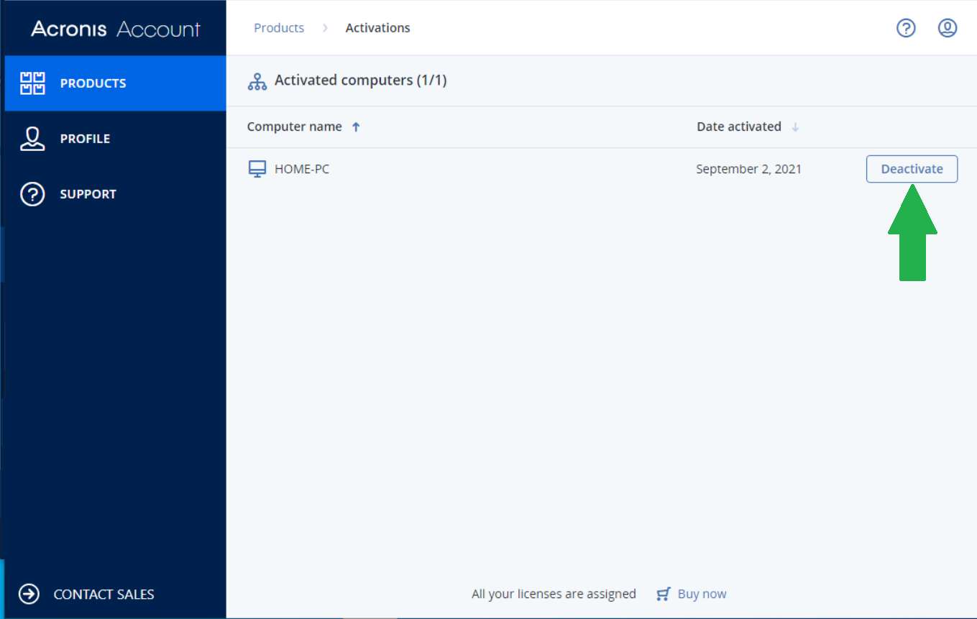Select the PROFILE menu item
Screen dimensions: 977x619
[115, 139]
